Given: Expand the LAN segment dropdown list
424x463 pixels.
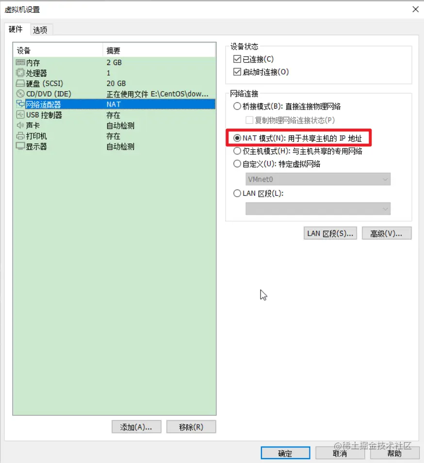Looking at the screenshot, I should click(318, 209).
